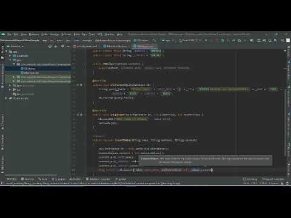291x218 pixels.
Task: Switch to the activity_main.xml editor tab
Action: click(85, 46)
